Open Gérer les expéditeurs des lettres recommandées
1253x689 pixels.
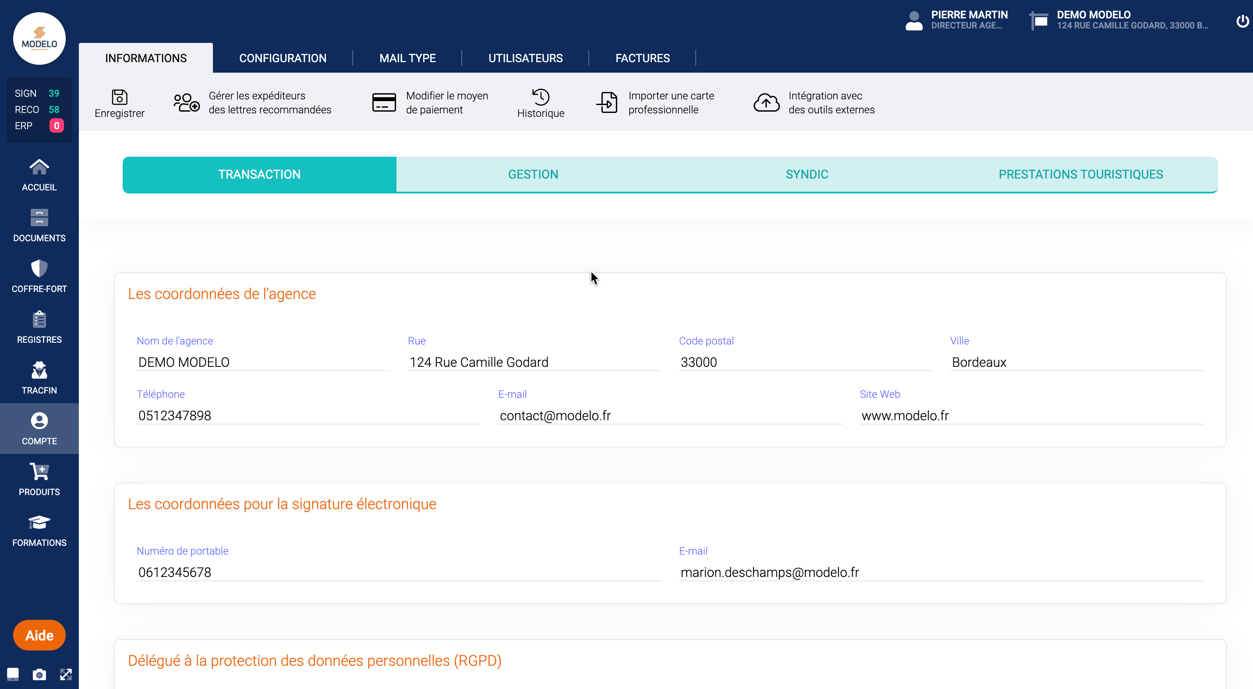186,102
